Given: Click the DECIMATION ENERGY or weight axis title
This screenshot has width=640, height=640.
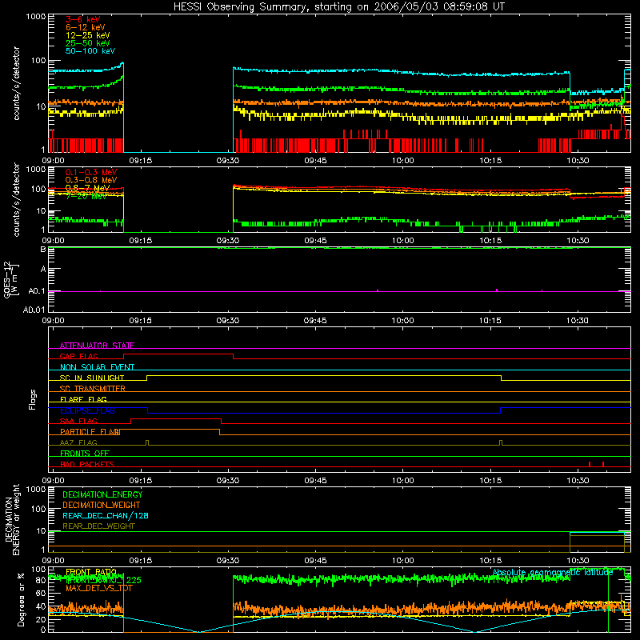Looking at the screenshot, I should pyautogui.click(x=12, y=519).
